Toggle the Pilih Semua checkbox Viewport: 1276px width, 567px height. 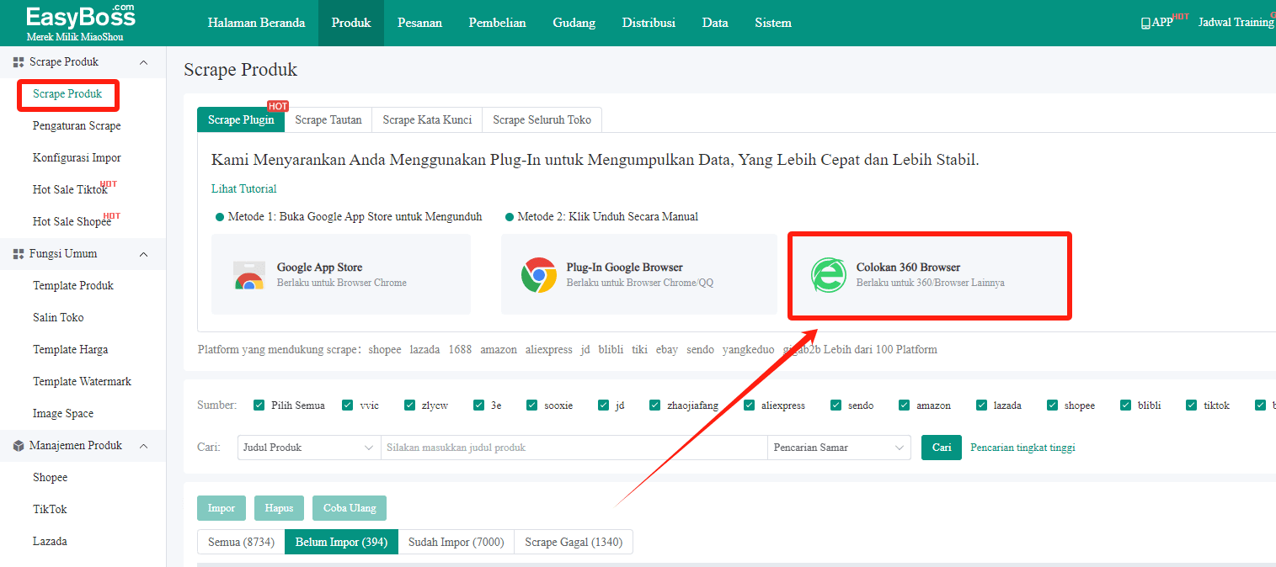[x=259, y=405]
